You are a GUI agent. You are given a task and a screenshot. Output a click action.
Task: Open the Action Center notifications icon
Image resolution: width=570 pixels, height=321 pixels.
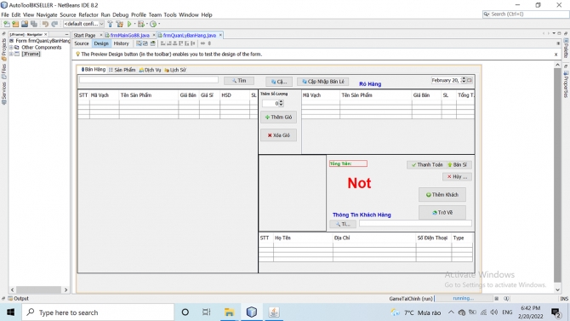click(x=556, y=312)
